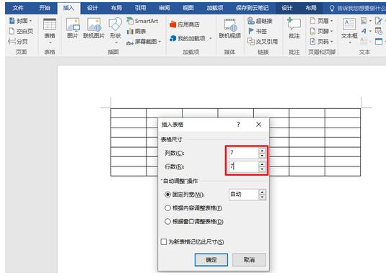Click the 形状 shapes icon
This screenshot has height=276, width=386.
click(115, 25)
